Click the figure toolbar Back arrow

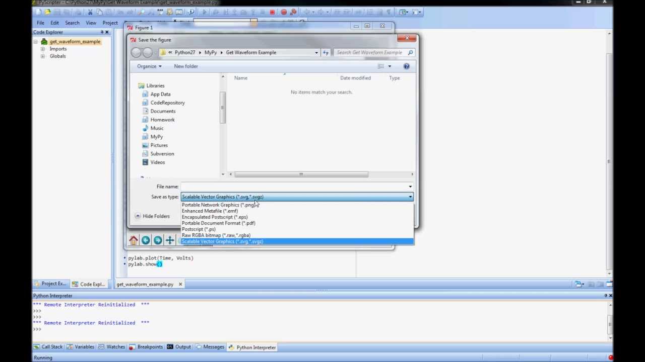click(146, 240)
